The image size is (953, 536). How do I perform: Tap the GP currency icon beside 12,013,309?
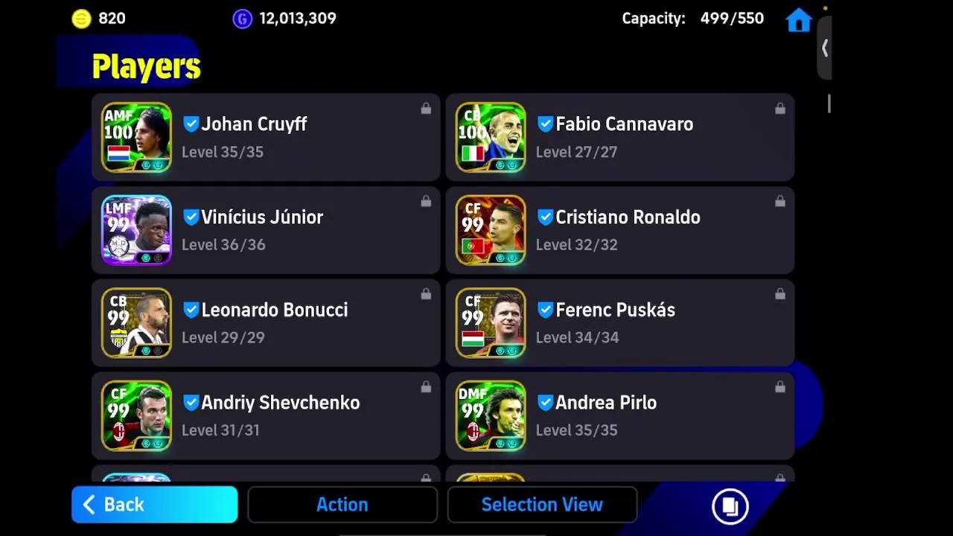pos(243,19)
